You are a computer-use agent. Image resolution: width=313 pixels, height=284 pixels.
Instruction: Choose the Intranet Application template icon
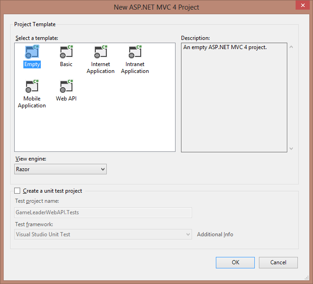[135, 52]
